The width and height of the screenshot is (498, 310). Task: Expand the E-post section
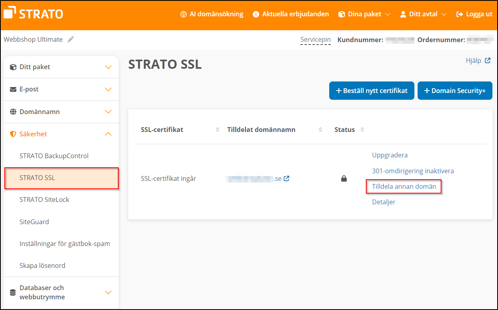[x=108, y=89]
